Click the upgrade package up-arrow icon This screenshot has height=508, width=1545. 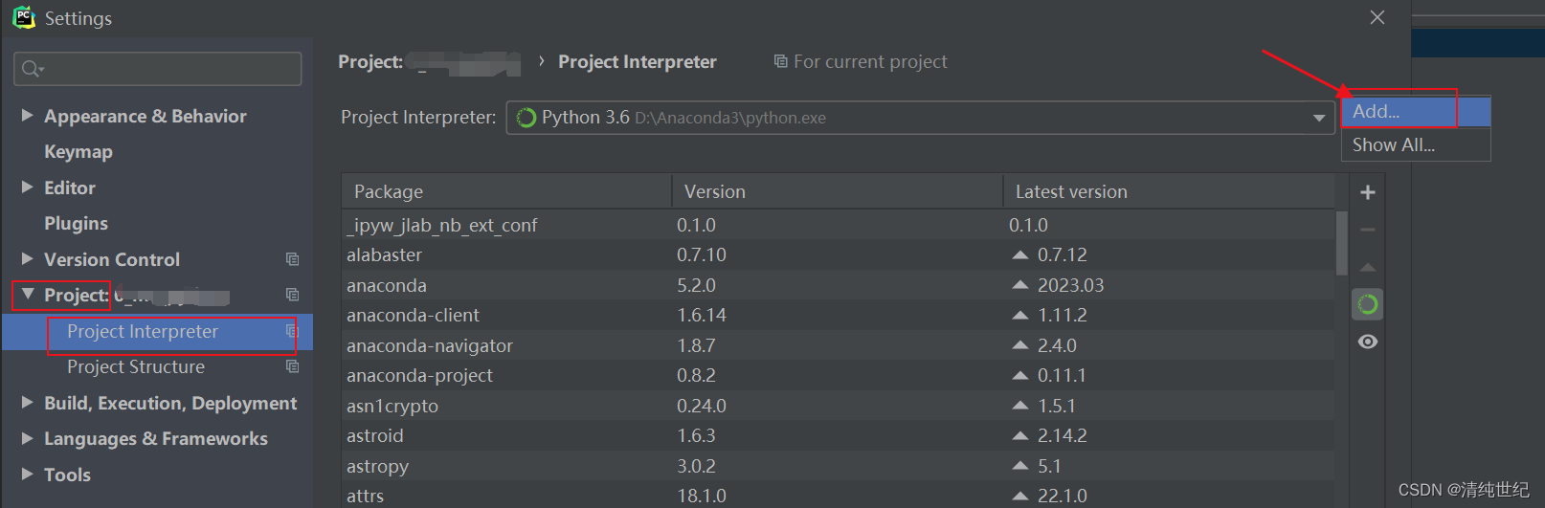[x=1368, y=267]
